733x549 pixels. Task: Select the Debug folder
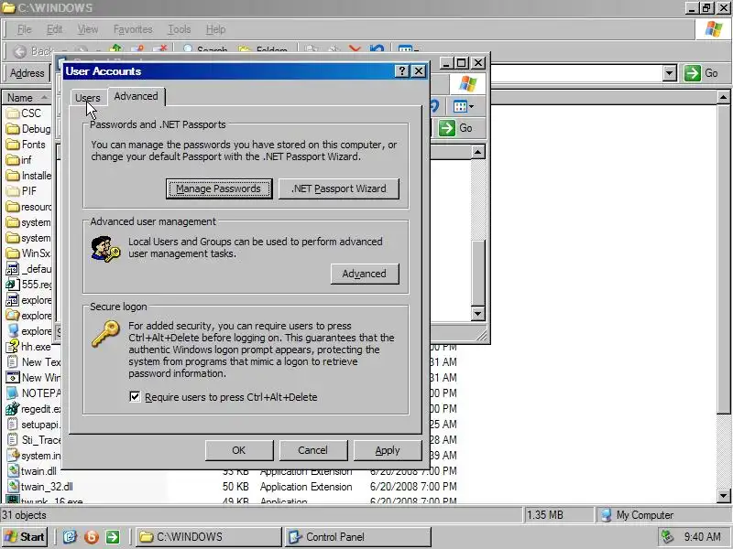pyautogui.click(x=28, y=129)
